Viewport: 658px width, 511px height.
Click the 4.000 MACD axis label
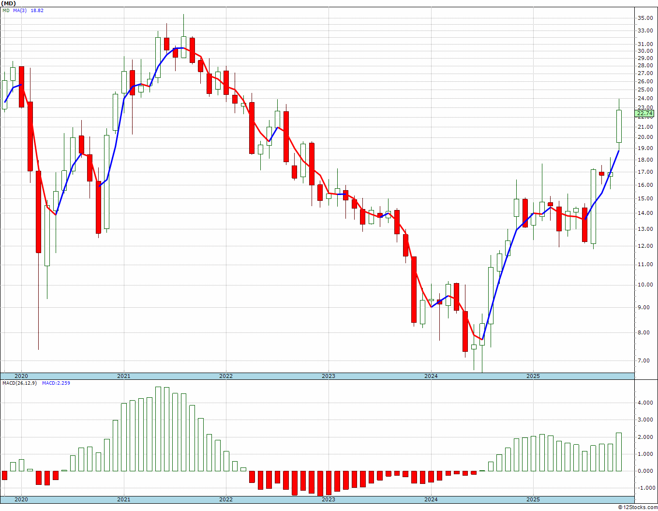click(646, 403)
